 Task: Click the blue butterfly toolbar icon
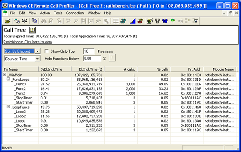click(x=165, y=21)
